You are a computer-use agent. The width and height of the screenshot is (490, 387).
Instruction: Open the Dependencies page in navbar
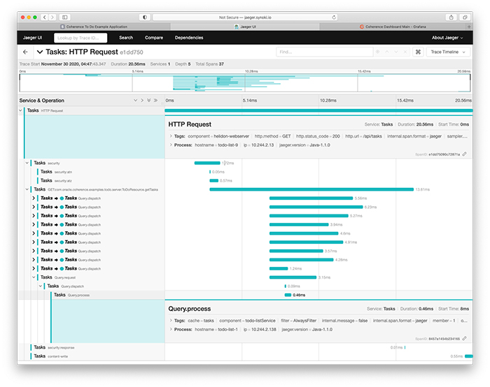(189, 38)
